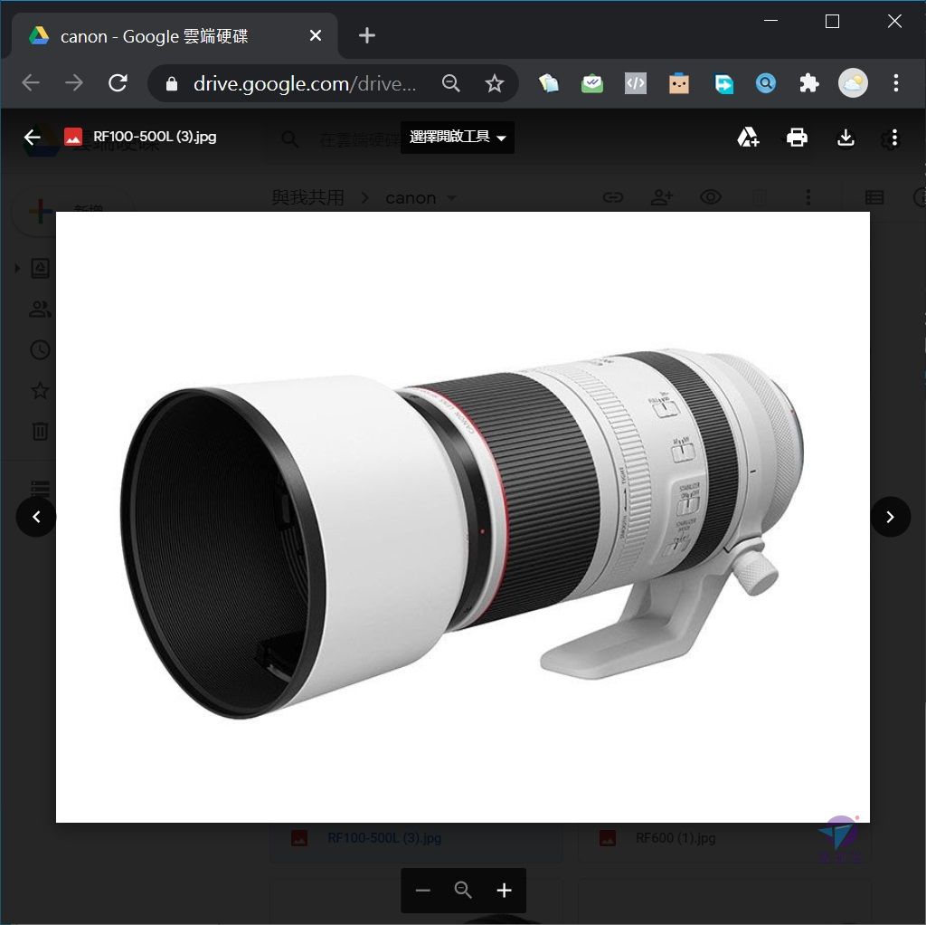The height and width of the screenshot is (925, 926).
Task: Go forward in the browser history
Action: point(74,82)
